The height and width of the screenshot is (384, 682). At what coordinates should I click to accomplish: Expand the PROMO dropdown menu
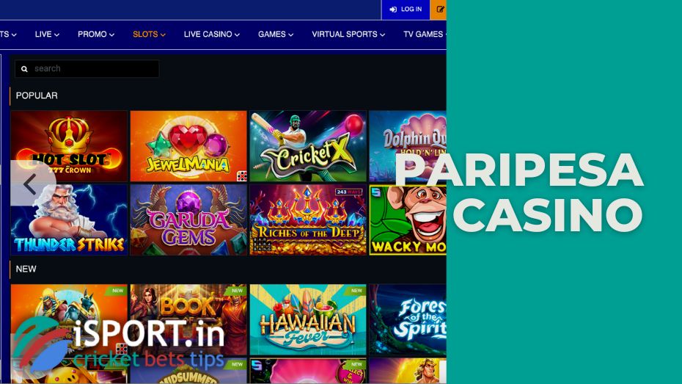pyautogui.click(x=96, y=34)
